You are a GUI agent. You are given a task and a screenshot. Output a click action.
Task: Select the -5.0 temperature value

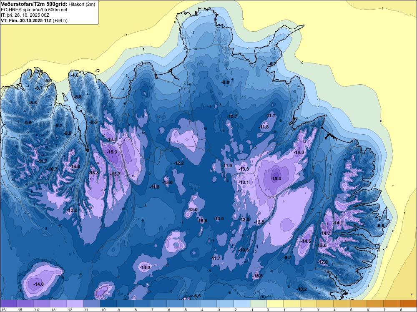click(48, 81)
